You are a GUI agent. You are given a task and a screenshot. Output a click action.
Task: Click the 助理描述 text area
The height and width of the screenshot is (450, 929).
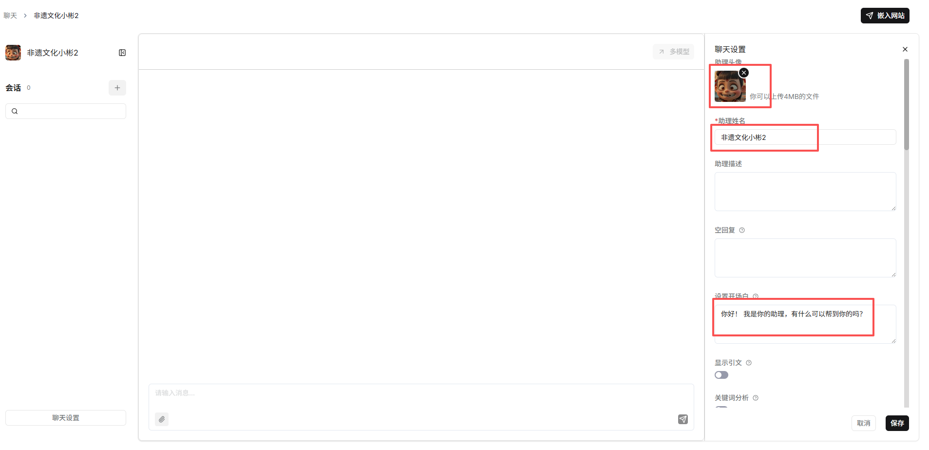pos(805,191)
